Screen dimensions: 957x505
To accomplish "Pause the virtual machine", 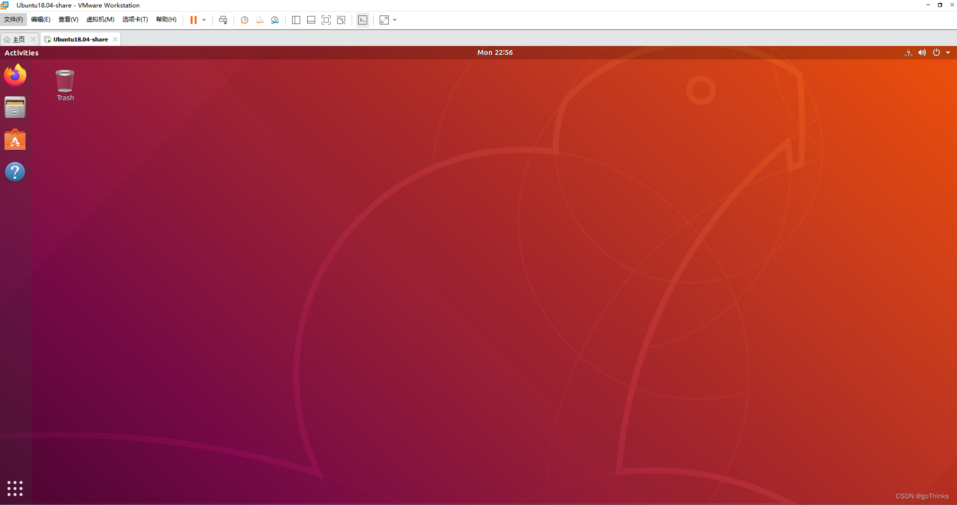I will tap(194, 20).
